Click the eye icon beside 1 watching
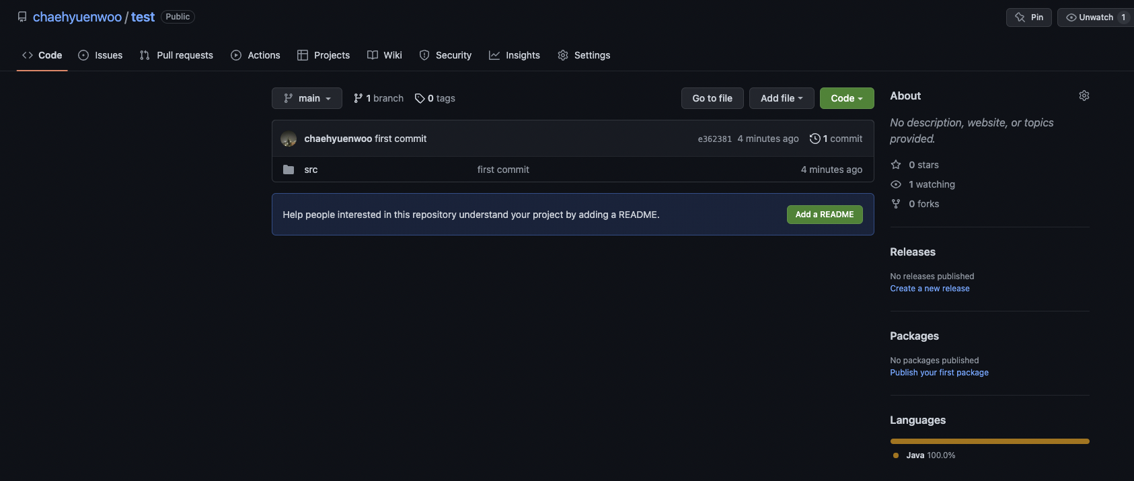 point(896,184)
